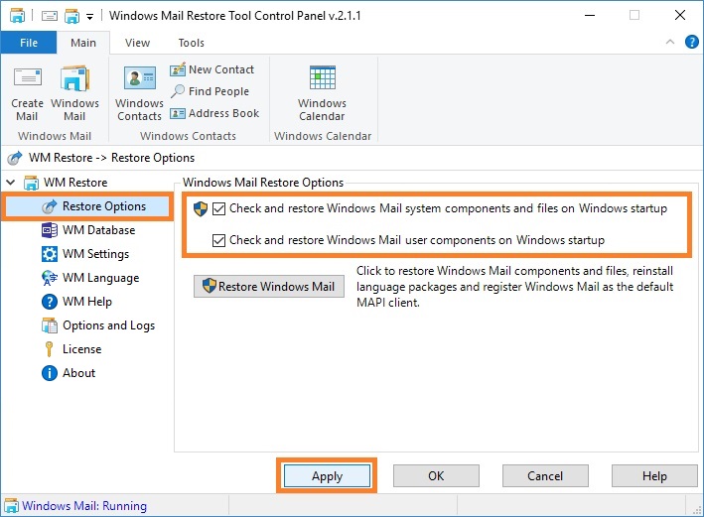Toggle system components restore checkbox
Screen dimensions: 704x517
(218, 208)
